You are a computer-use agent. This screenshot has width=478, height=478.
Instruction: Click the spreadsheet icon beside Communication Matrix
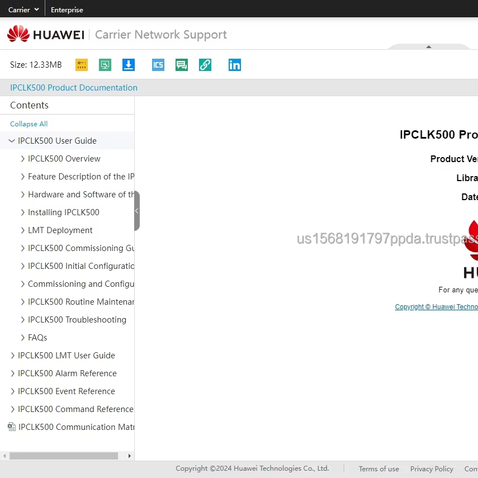(x=12, y=427)
